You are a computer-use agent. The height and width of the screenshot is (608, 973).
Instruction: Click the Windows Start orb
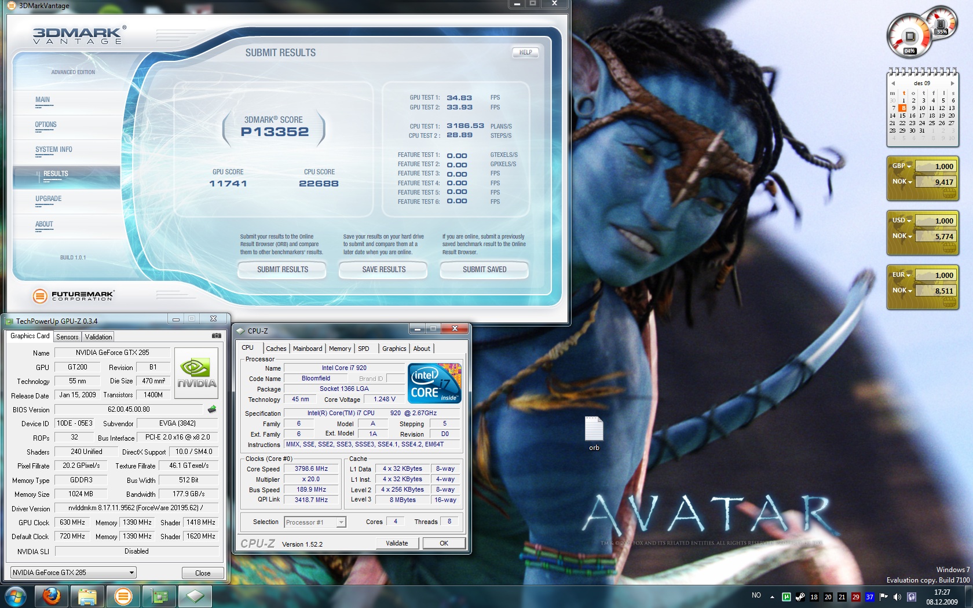pyautogui.click(x=16, y=596)
